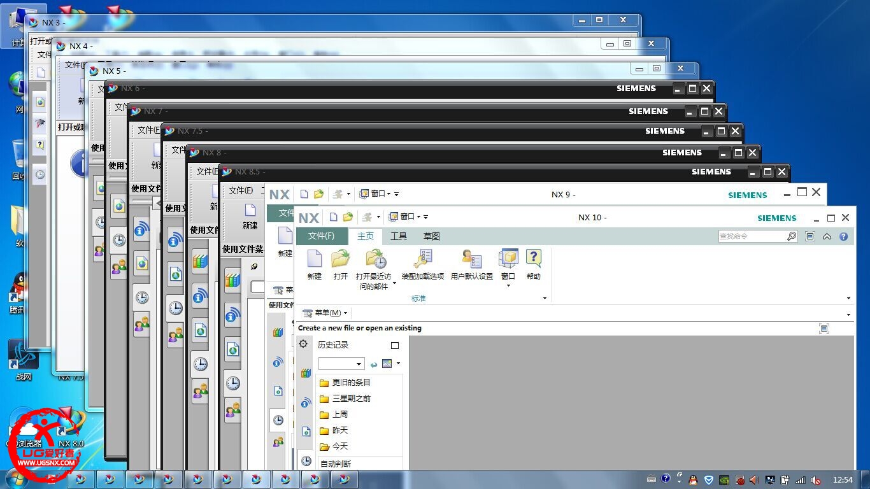Switch to the 工具 tab in NX 10
Image resolution: width=870 pixels, height=489 pixels.
(x=399, y=236)
